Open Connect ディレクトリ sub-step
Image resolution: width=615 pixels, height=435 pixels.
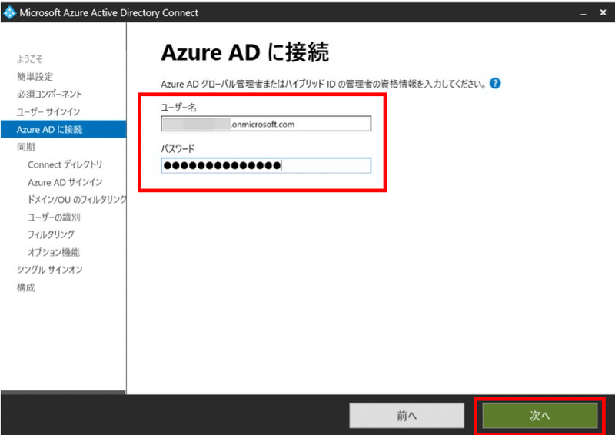pos(65,164)
